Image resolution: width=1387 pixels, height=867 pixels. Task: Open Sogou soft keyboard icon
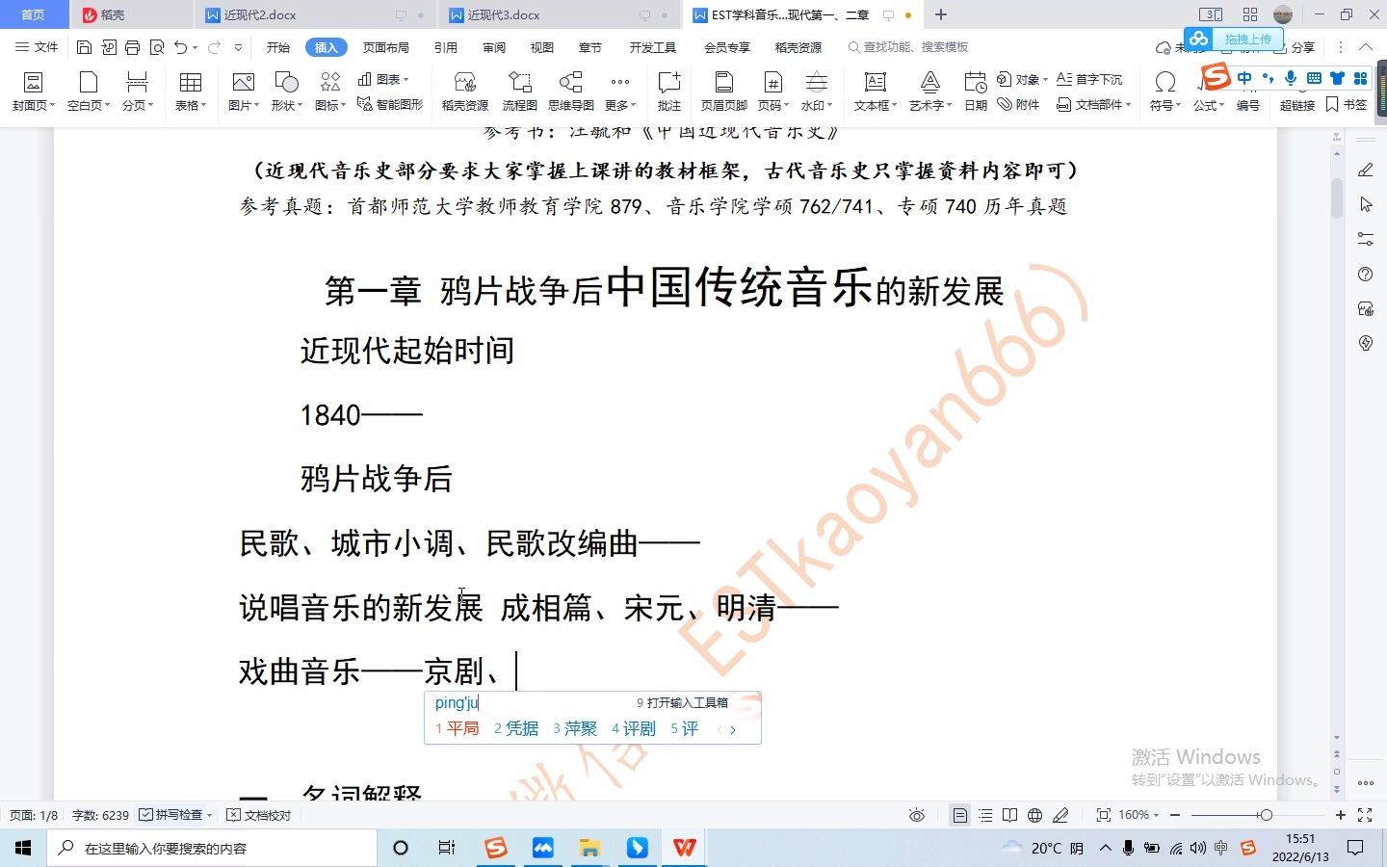tap(1314, 78)
